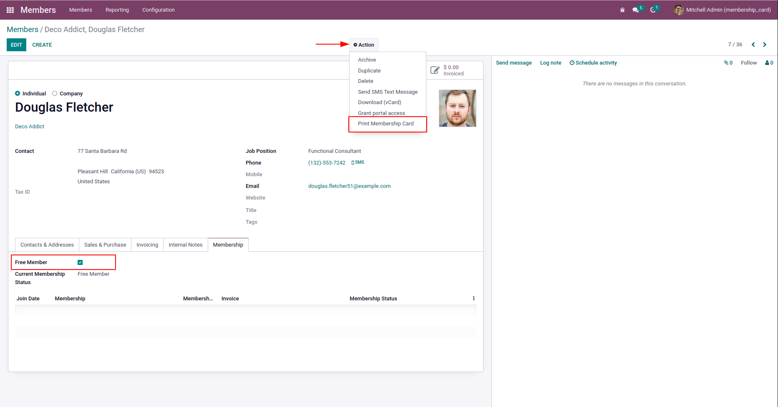Click phone number (132)-553-7242

(327, 163)
